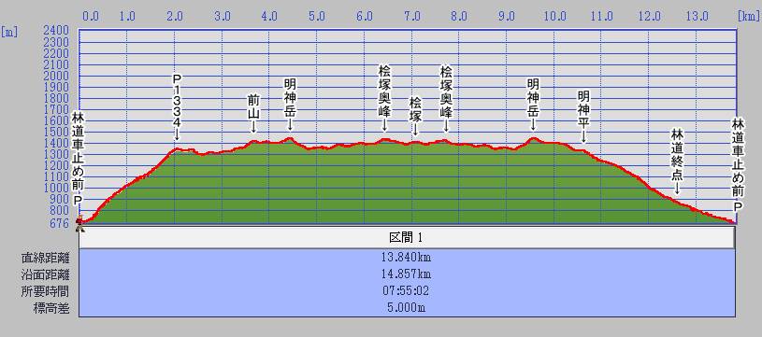Select the 14.857km surface distance value
The height and width of the screenshot is (337, 762).
(x=407, y=274)
